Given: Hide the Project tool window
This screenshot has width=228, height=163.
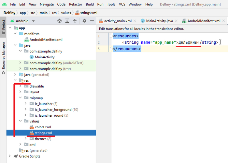Looking at the screenshot, I should tap(92, 21).
